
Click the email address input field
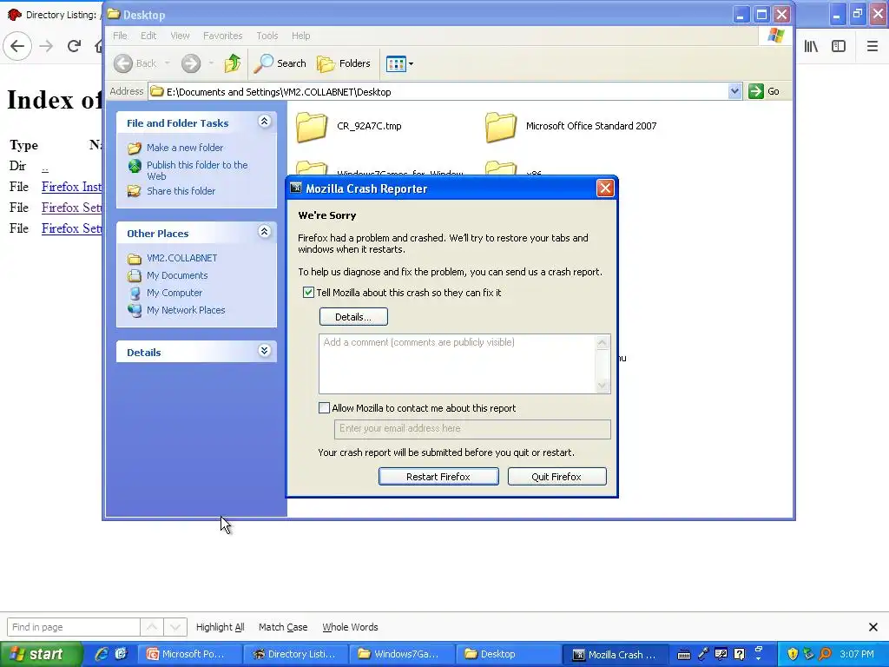coord(472,429)
